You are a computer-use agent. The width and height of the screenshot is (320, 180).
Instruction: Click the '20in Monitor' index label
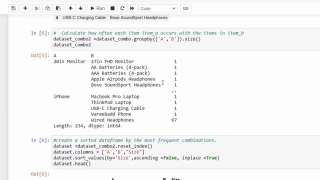(x=69, y=61)
